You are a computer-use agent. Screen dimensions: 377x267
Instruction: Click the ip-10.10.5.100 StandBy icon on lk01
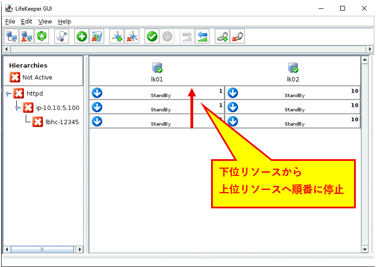click(97, 107)
